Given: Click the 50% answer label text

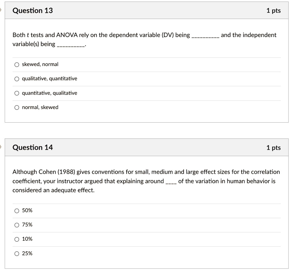Looking at the screenshot, I should pos(27,210).
